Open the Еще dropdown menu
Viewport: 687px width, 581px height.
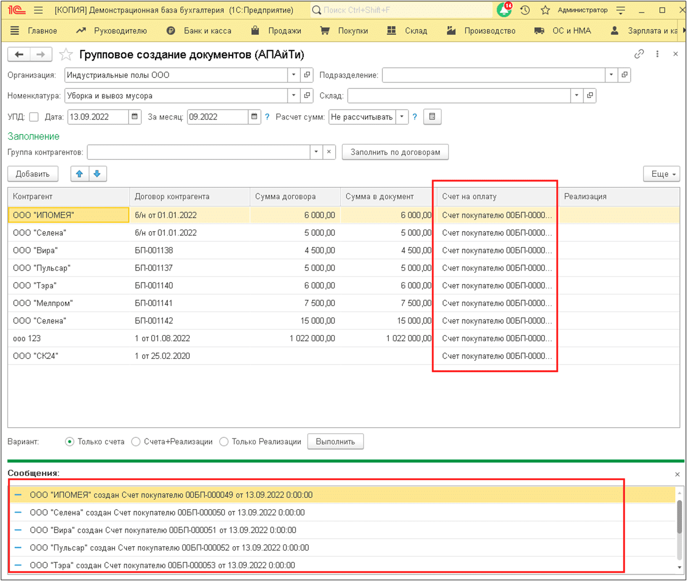(x=662, y=174)
